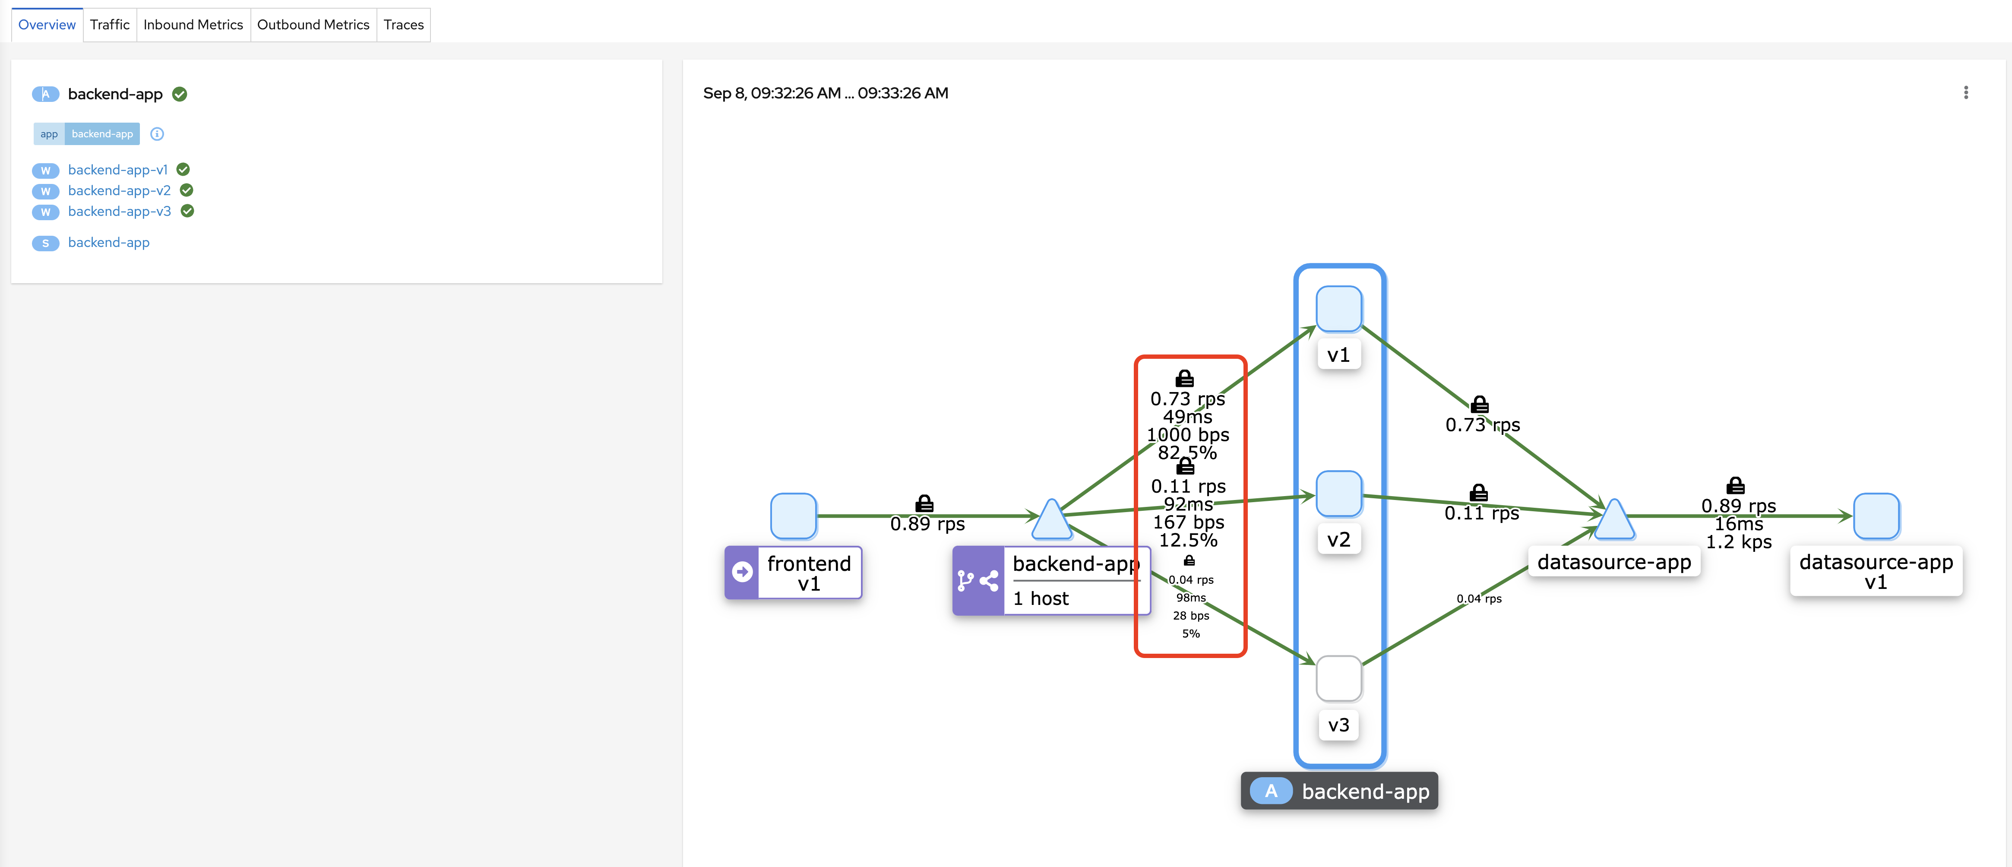
Task: Open the backend-app-v1 workload link
Action: [117, 170]
